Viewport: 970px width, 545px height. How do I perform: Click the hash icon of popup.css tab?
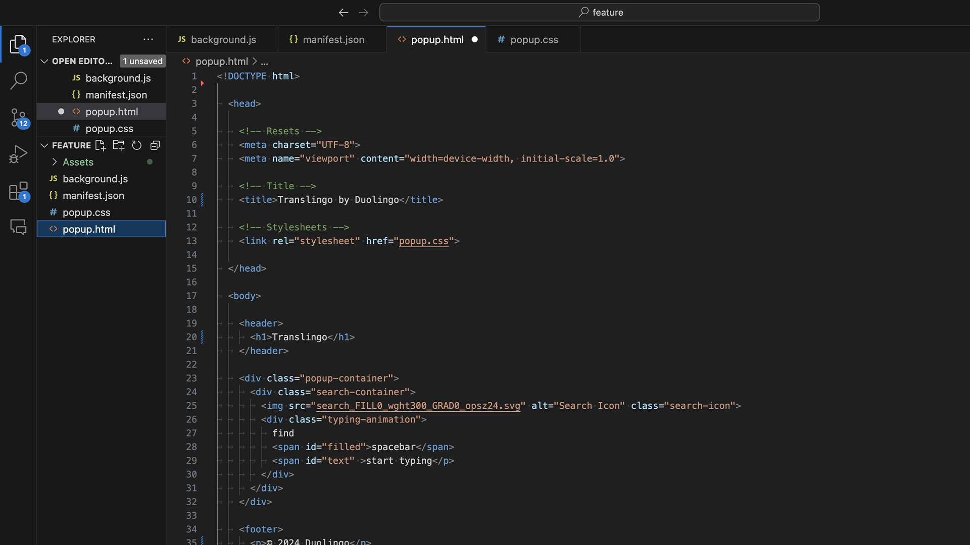pyautogui.click(x=501, y=39)
